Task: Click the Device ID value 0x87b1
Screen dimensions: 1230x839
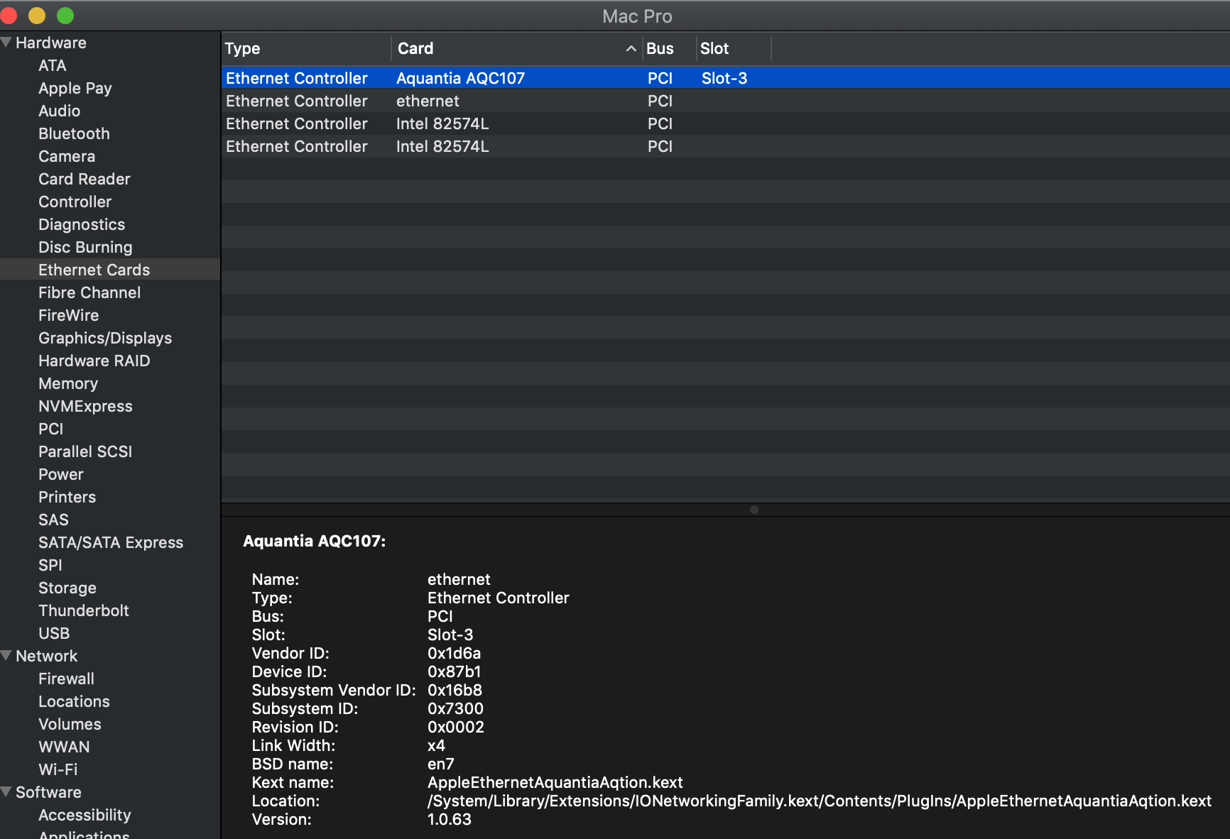Action: [x=455, y=671]
